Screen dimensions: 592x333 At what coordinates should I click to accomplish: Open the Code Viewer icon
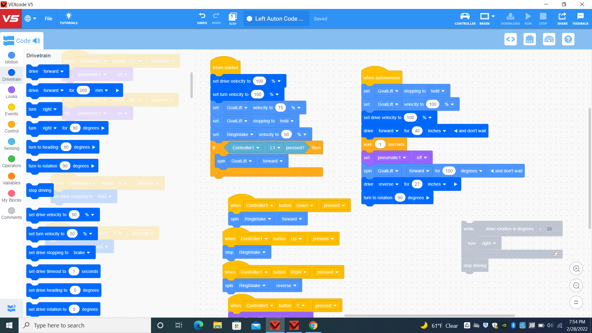point(511,39)
